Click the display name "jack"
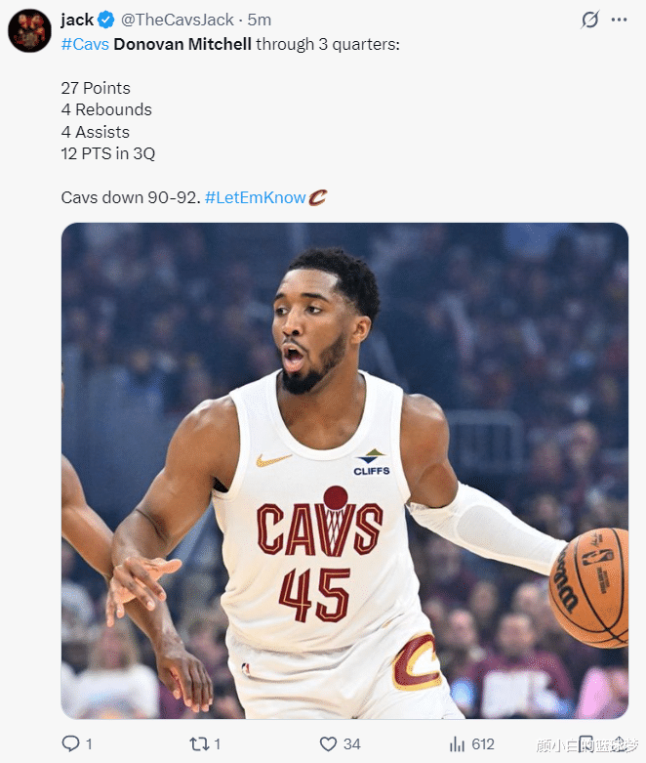This screenshot has width=646, height=763. pyautogui.click(x=77, y=20)
